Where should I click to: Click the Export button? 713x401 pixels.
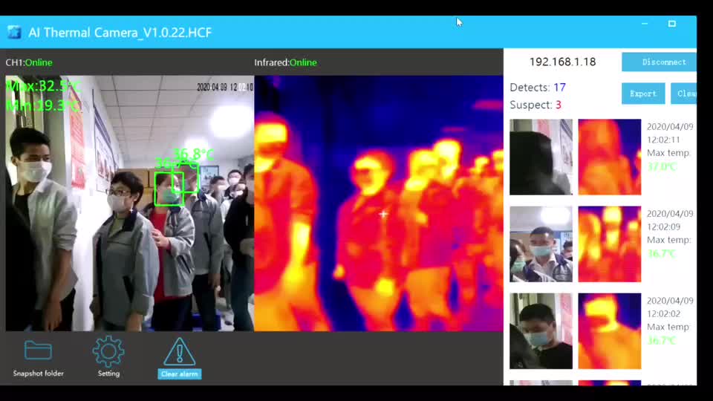point(643,94)
